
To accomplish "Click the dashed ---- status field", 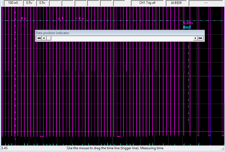I will pyautogui.click(x=206, y=3).
